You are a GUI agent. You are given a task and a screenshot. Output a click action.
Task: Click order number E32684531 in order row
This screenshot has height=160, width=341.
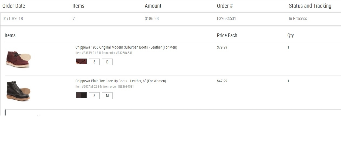[227, 19]
